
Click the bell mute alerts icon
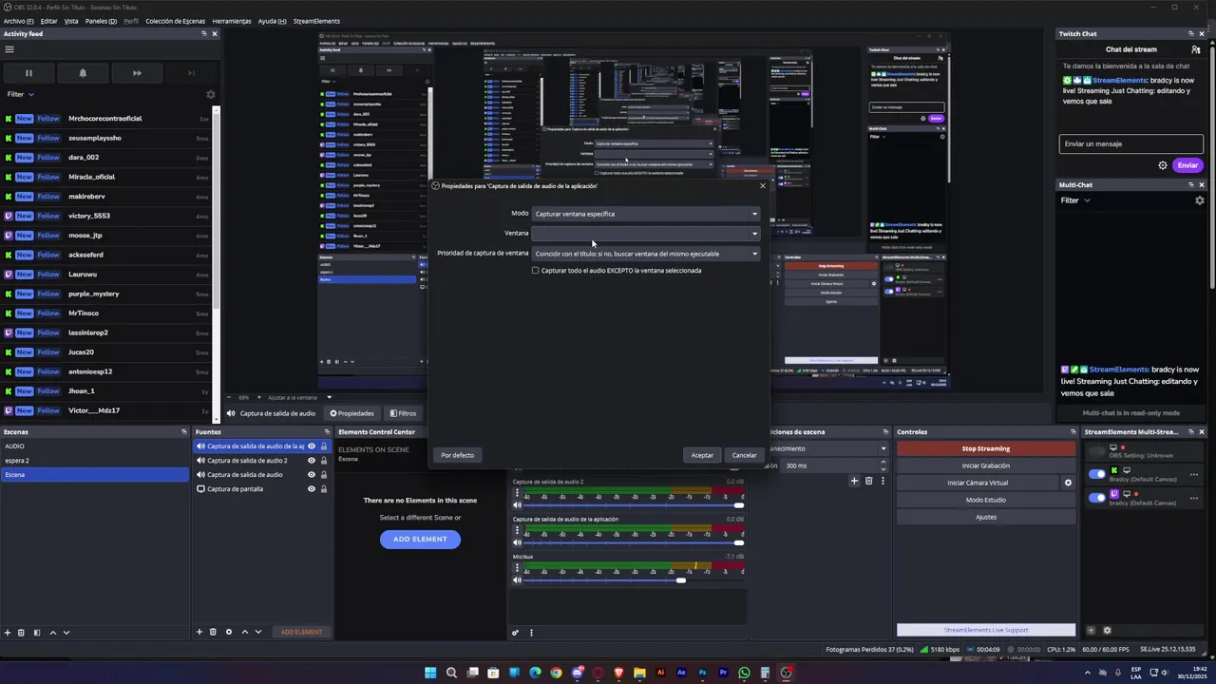tap(83, 73)
